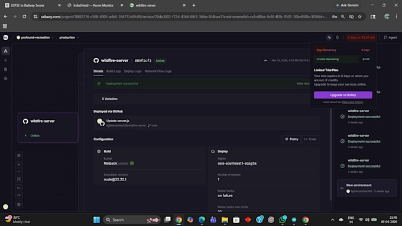
Task: Open the New environment activity entry
Action: point(367,188)
